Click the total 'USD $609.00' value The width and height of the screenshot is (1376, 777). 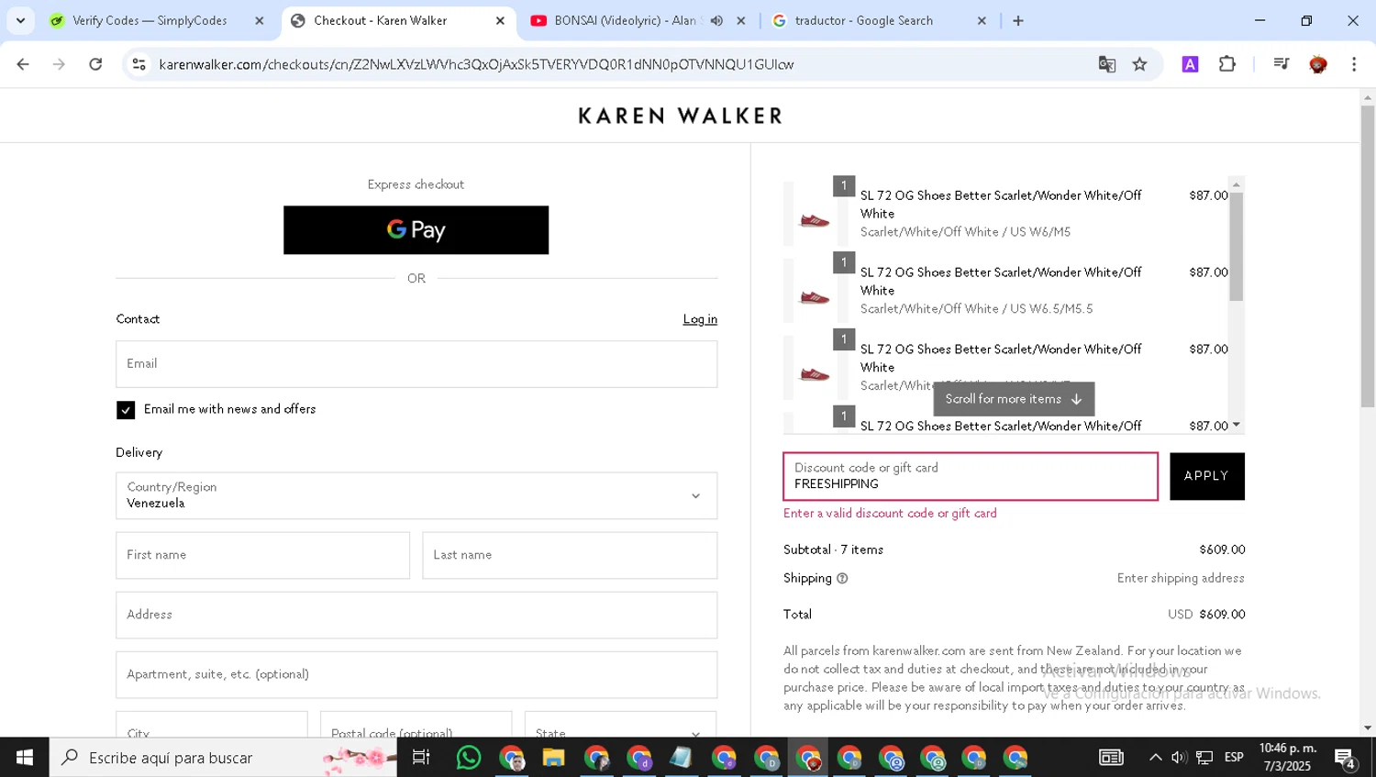click(1206, 615)
